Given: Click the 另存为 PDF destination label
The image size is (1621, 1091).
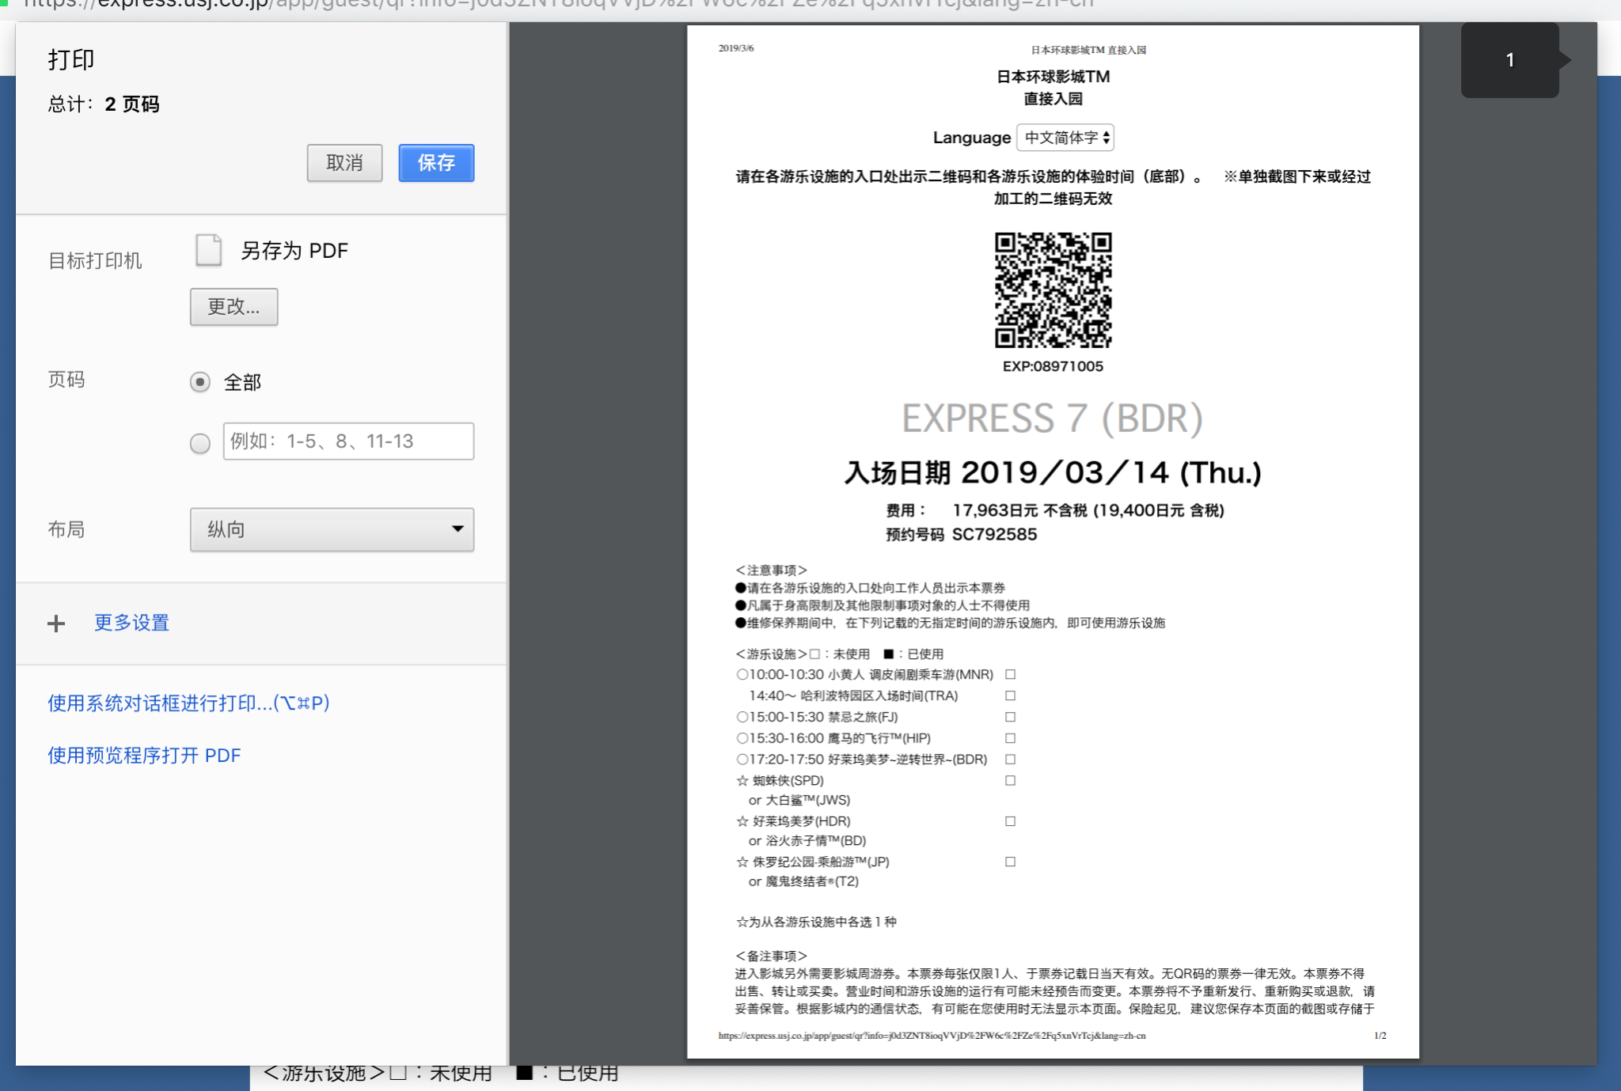Looking at the screenshot, I should click(x=294, y=251).
